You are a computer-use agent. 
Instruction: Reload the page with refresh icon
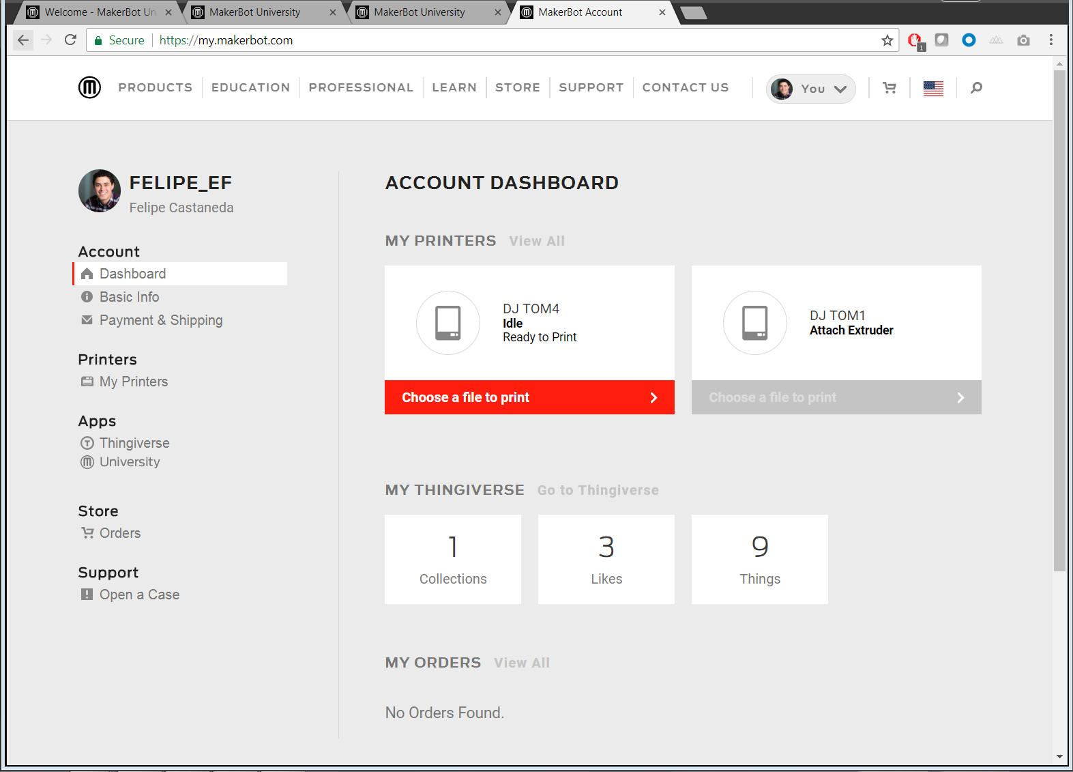pyautogui.click(x=70, y=40)
